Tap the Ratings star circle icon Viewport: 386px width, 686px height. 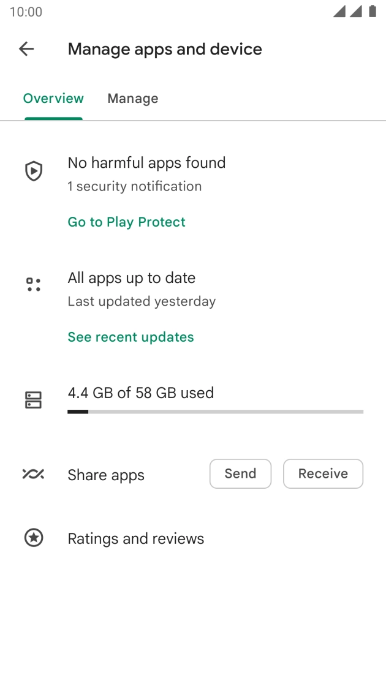click(34, 538)
